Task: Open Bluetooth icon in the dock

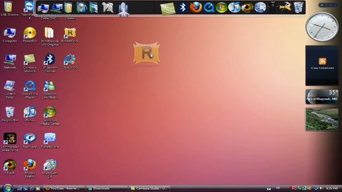Action: [x=183, y=7]
